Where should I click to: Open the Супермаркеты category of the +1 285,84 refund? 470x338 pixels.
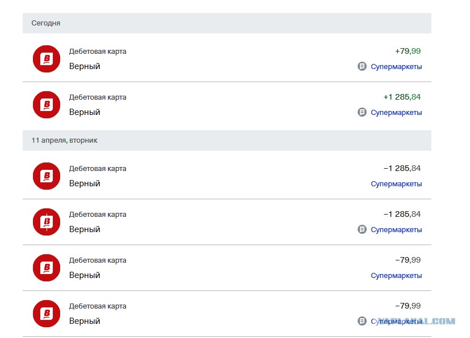(396, 113)
